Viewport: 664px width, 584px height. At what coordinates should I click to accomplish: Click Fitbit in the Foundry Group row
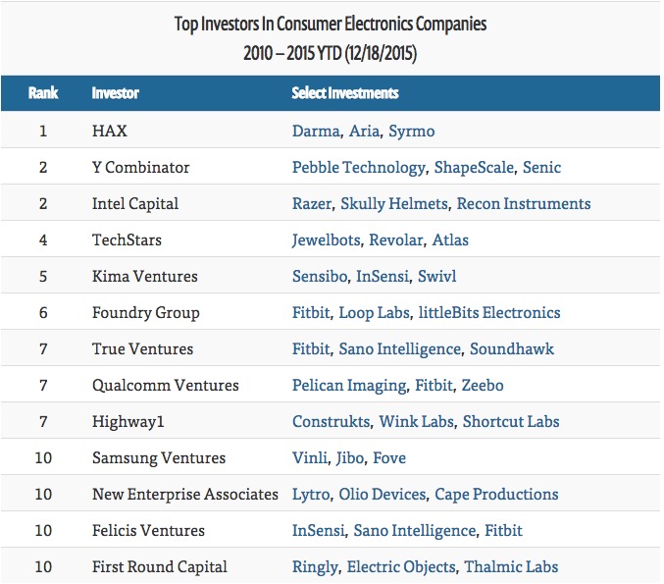coord(311,313)
